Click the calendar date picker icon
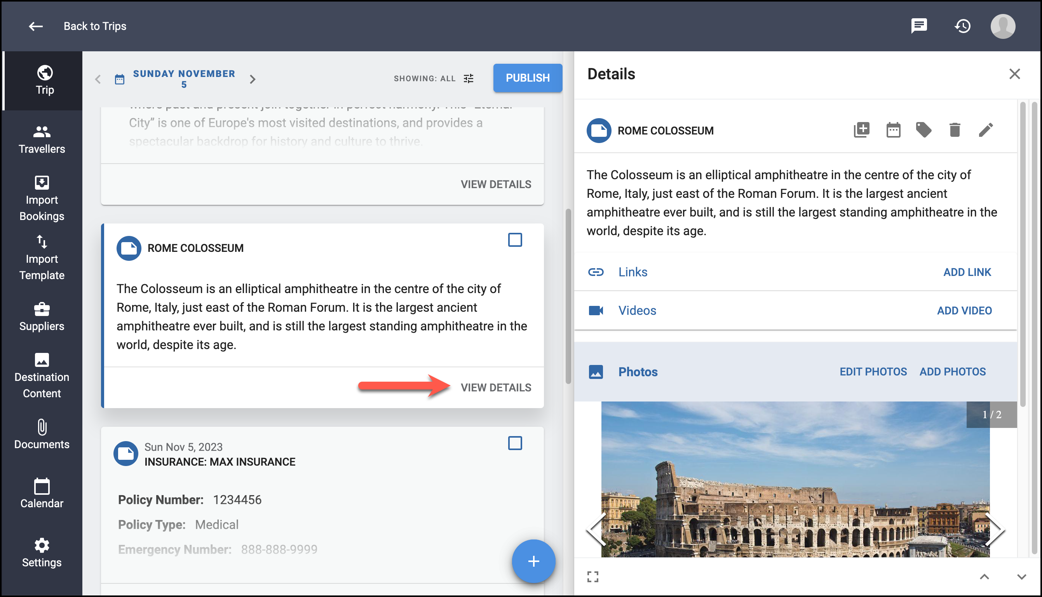Screen dimensions: 1042x597 point(120,79)
